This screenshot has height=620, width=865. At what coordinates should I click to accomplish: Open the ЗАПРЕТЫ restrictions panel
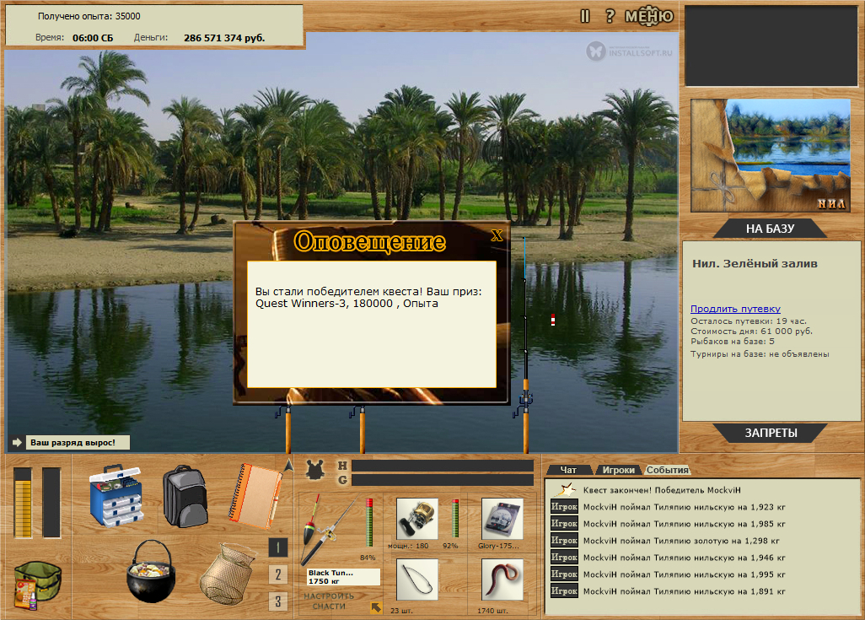click(x=771, y=433)
